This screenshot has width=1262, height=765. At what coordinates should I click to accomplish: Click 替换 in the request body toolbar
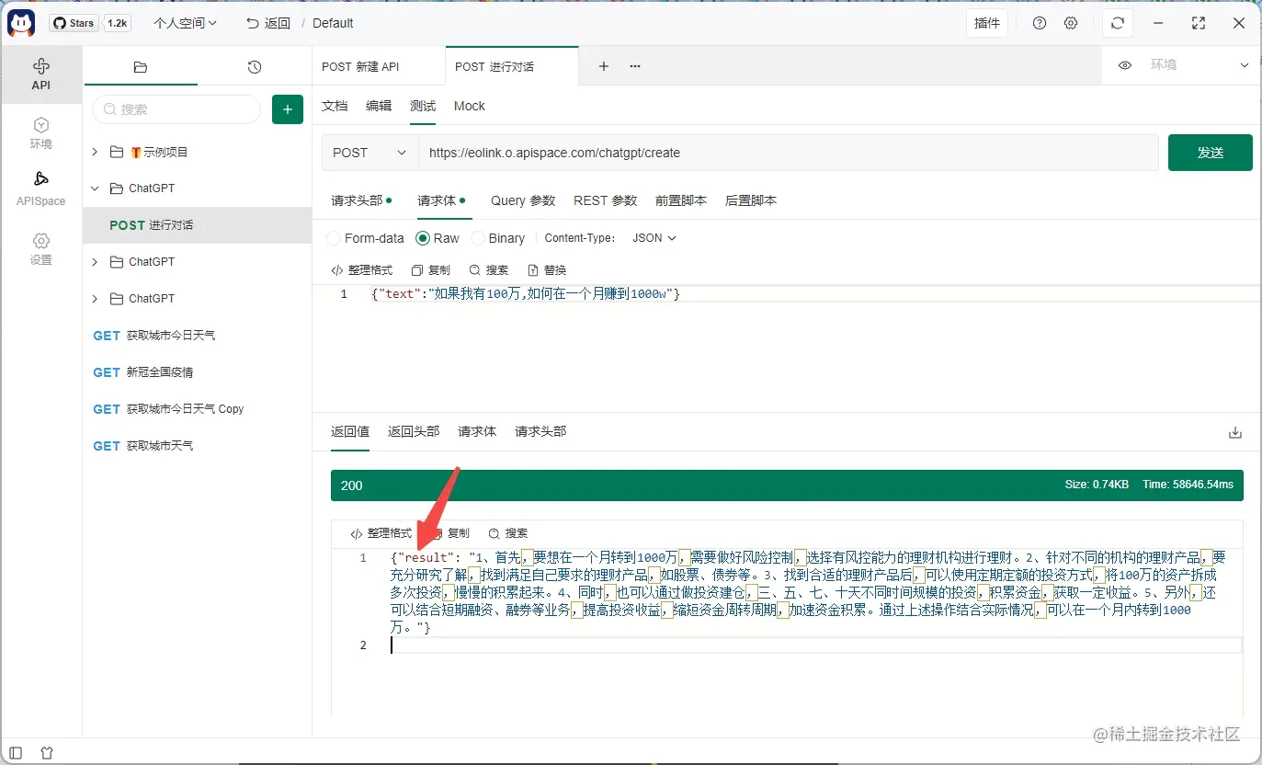(547, 270)
